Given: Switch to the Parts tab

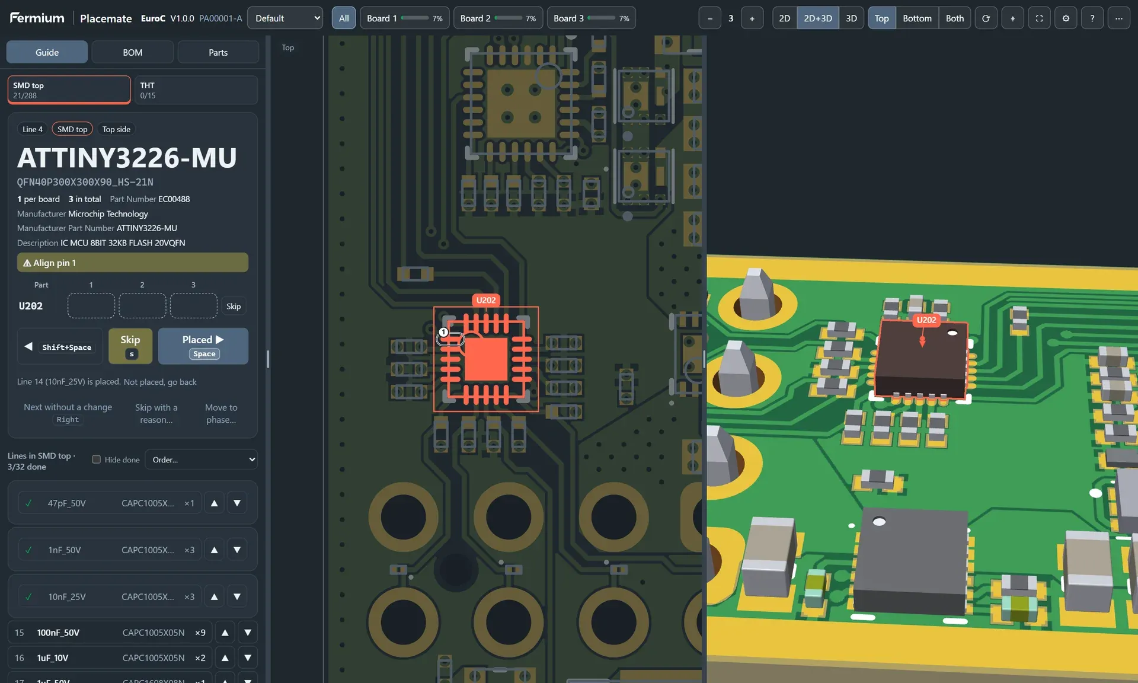Looking at the screenshot, I should pyautogui.click(x=218, y=52).
